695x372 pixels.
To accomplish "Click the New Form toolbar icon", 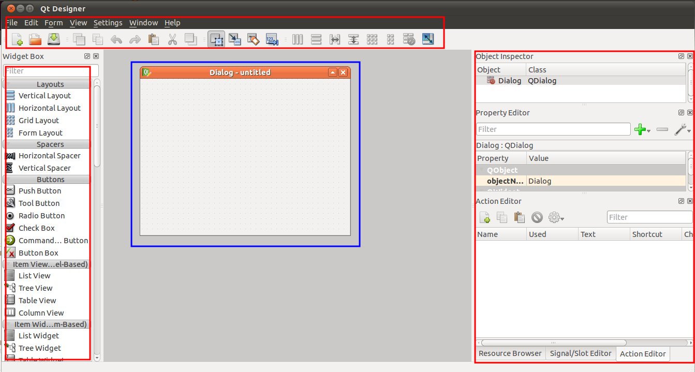I will (x=17, y=39).
